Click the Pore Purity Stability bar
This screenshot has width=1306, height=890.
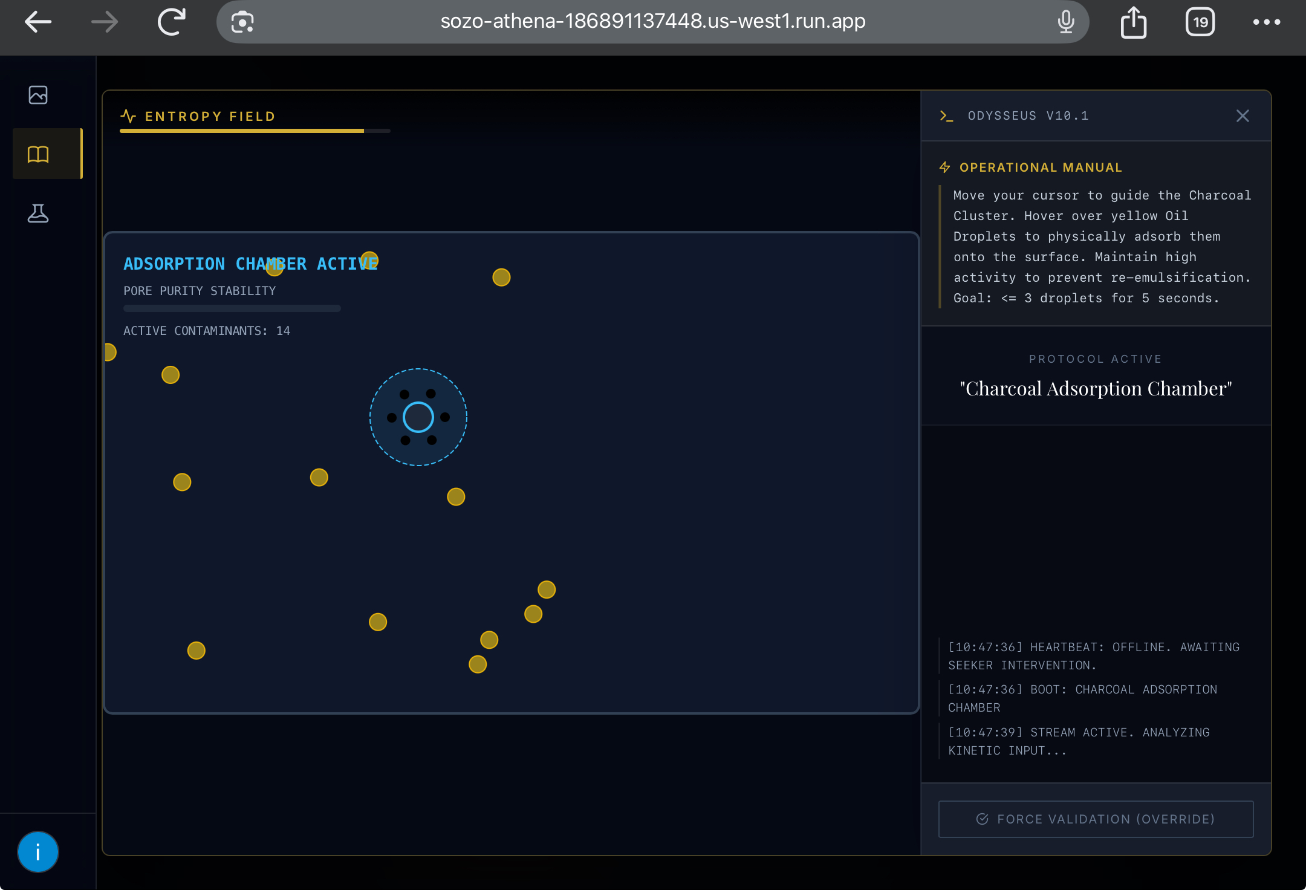pyautogui.click(x=232, y=308)
